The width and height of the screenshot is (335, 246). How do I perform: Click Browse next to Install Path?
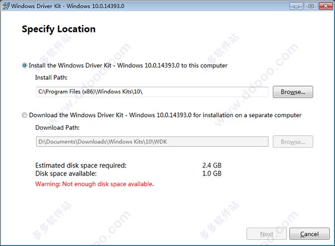pyautogui.click(x=293, y=92)
